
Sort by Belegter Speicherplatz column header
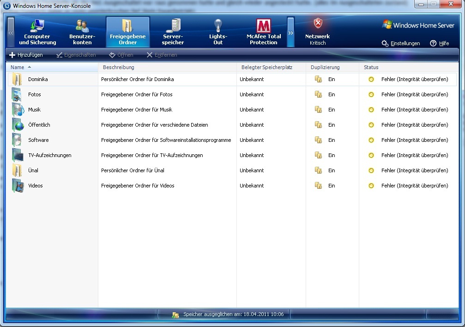(271, 67)
